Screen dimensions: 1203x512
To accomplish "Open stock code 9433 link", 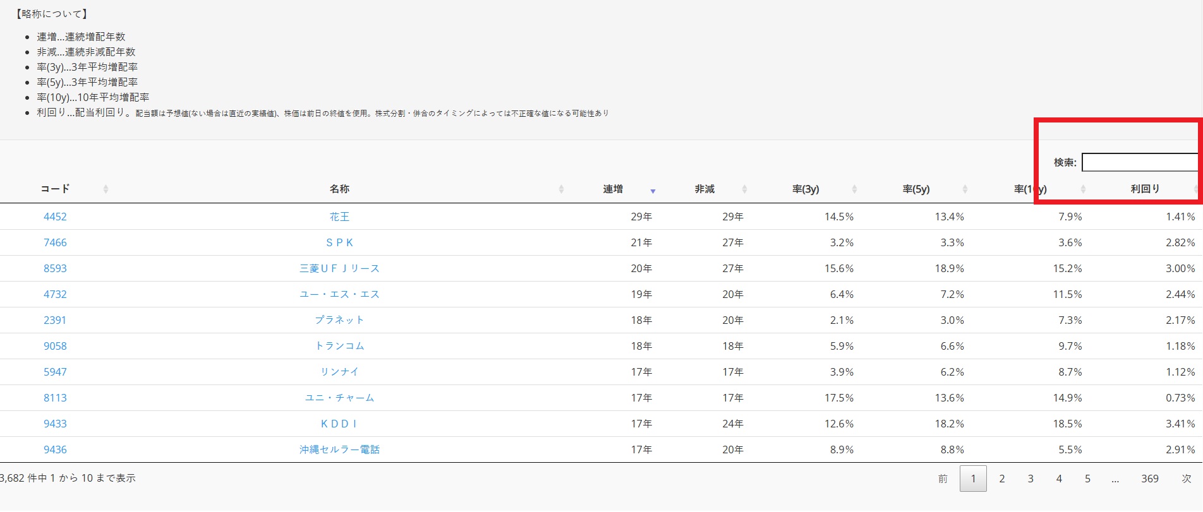I will (x=55, y=424).
